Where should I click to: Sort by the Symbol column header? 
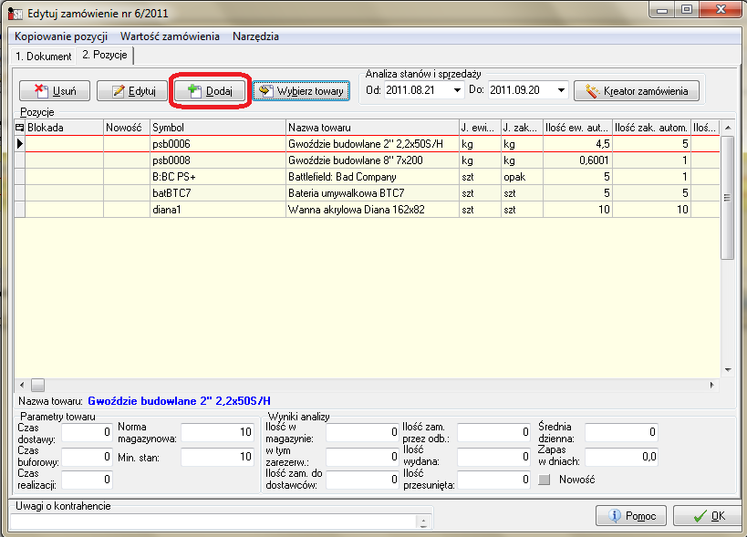[218, 127]
